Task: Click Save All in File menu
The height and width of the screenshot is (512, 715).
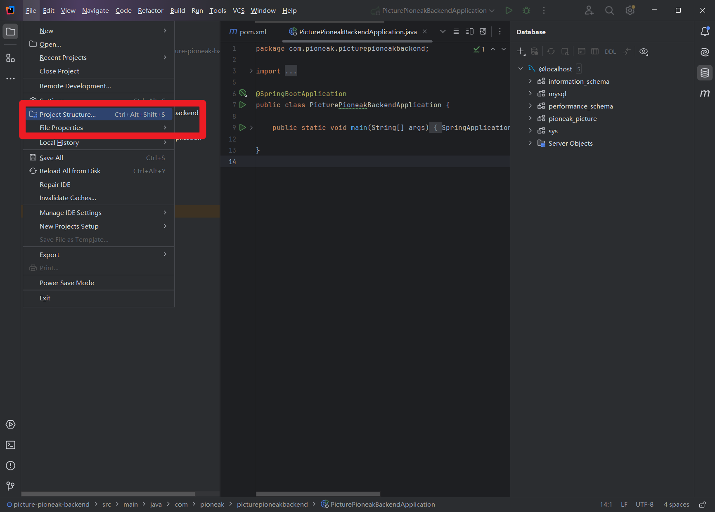Action: click(x=99, y=158)
